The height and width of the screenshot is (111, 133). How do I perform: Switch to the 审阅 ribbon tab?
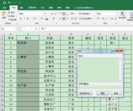pyautogui.click(x=59, y=8)
